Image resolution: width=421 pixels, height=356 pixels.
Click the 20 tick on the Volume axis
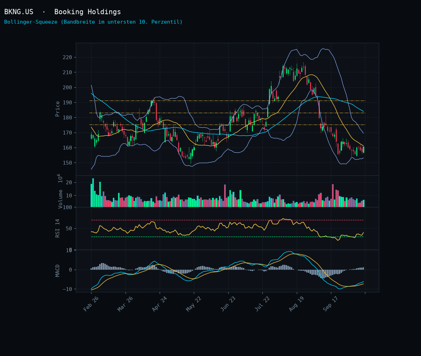69,183
